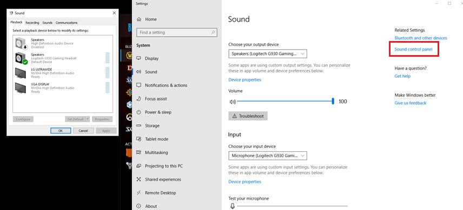Click OK in the Sound dialog
Viewport: 463px width, 210px height.
click(61, 131)
